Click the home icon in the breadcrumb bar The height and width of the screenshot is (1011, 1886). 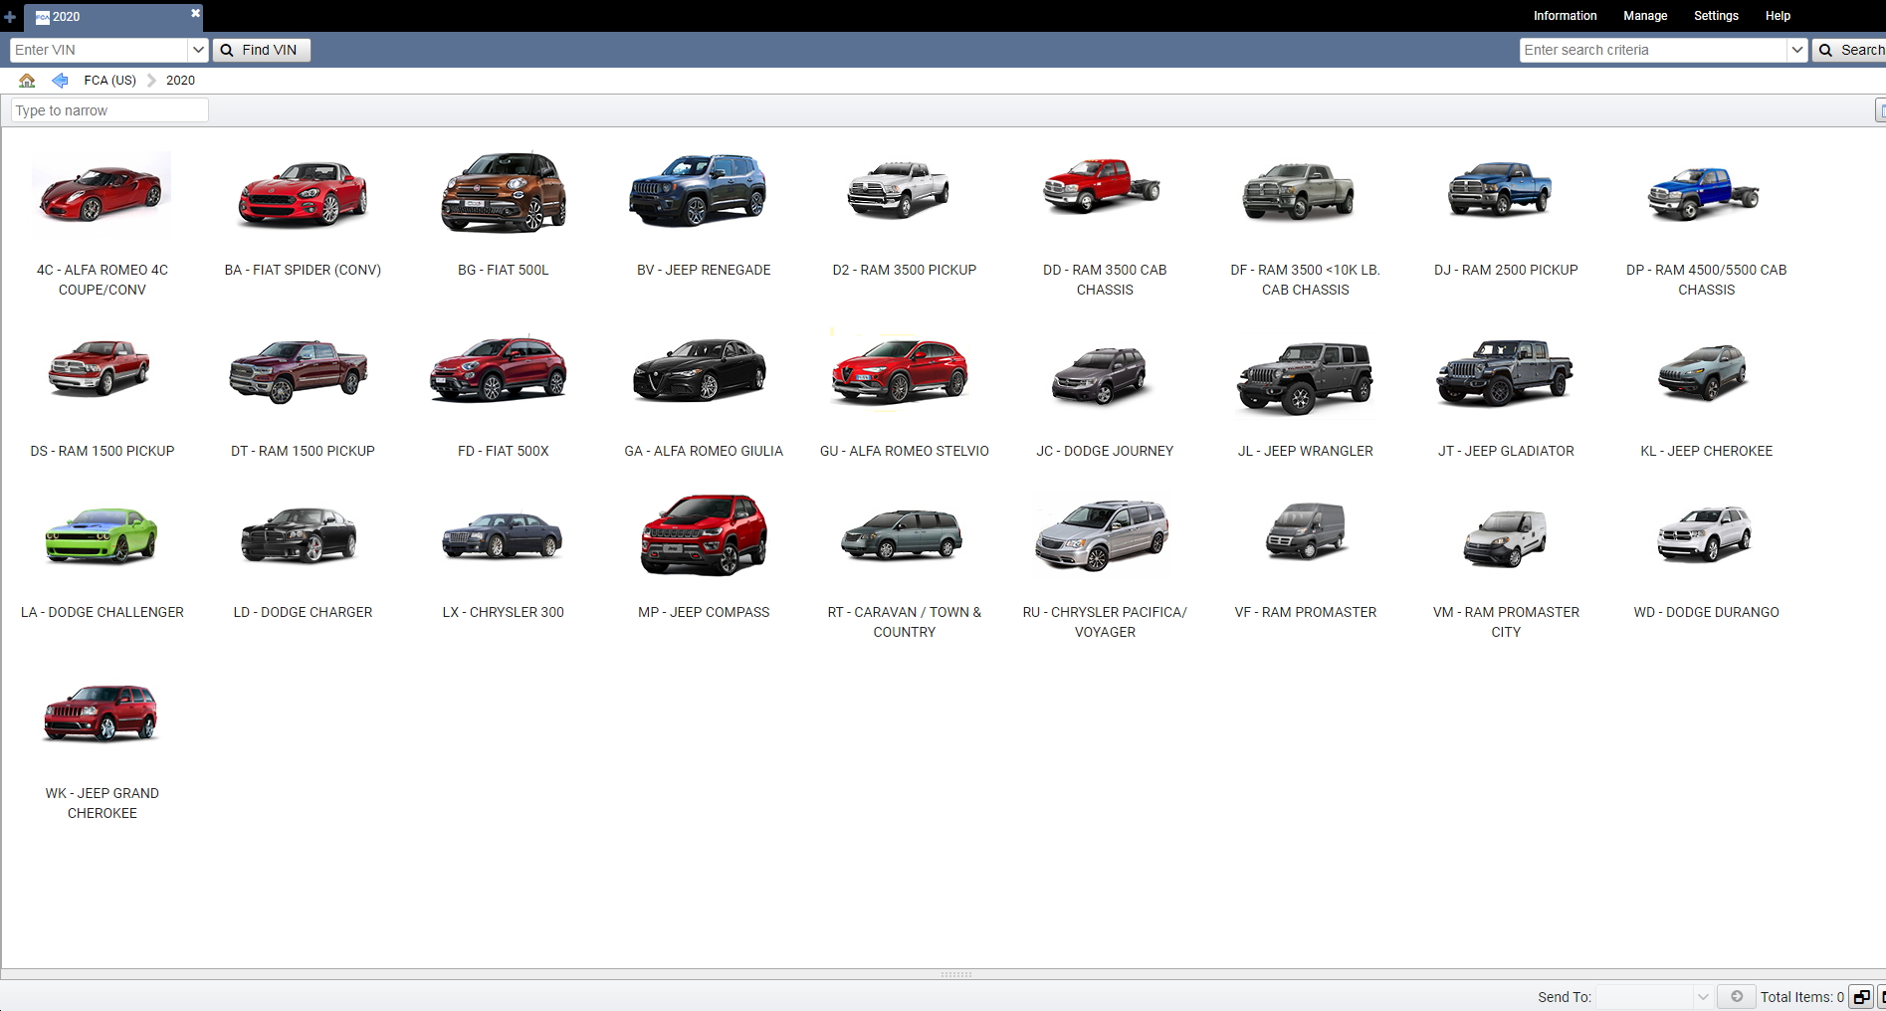pyautogui.click(x=27, y=81)
